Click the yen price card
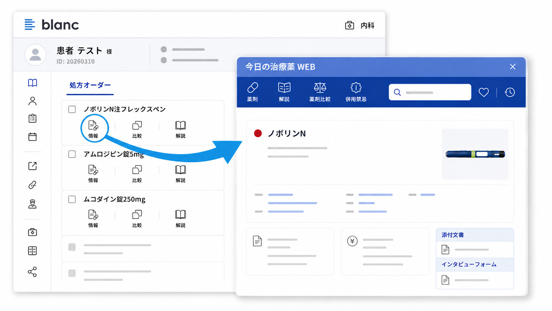552x311 pixels. coord(385,252)
